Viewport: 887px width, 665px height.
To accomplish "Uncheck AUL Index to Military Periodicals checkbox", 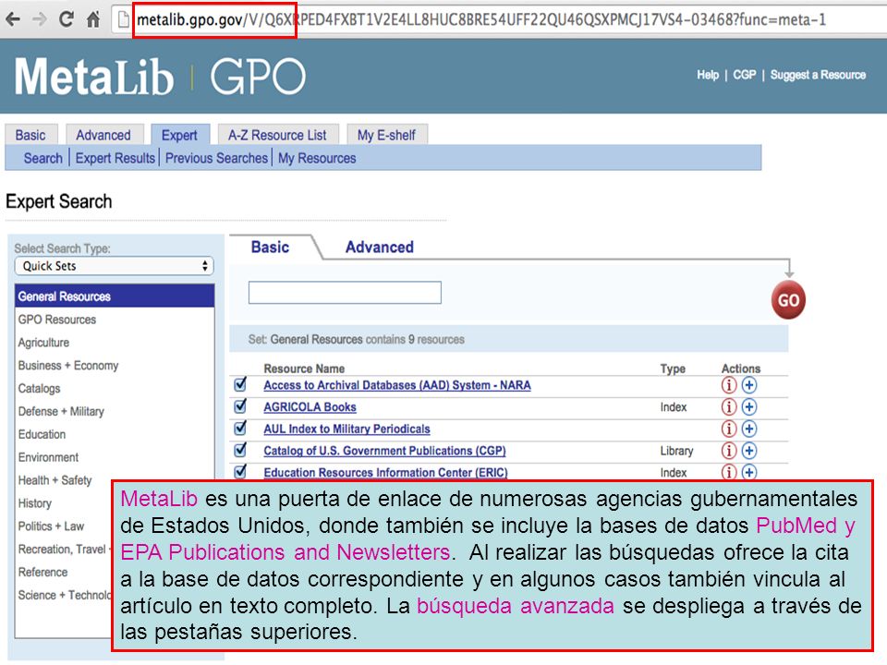I will click(x=240, y=428).
